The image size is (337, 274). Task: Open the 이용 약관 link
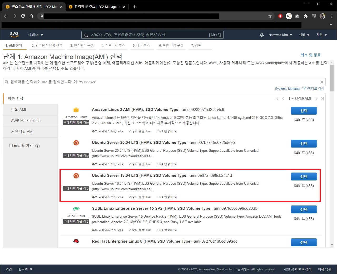[x=325, y=269]
